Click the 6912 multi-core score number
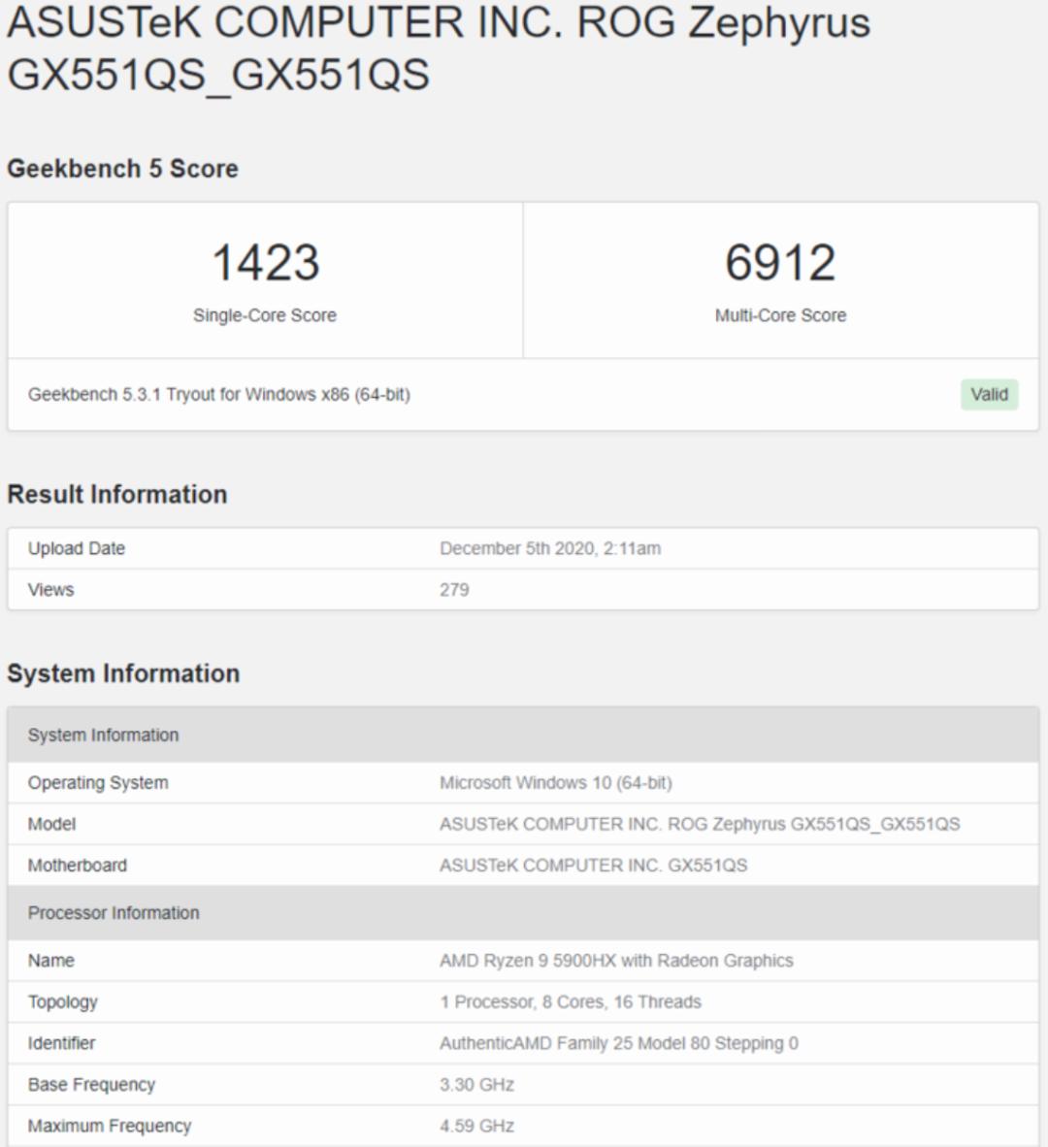The image size is (1048, 1147). tap(780, 263)
